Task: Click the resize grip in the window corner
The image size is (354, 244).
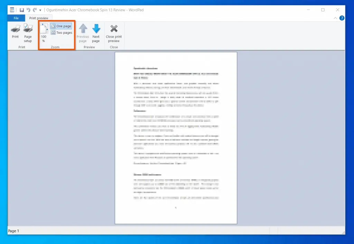Action: tap(343, 233)
